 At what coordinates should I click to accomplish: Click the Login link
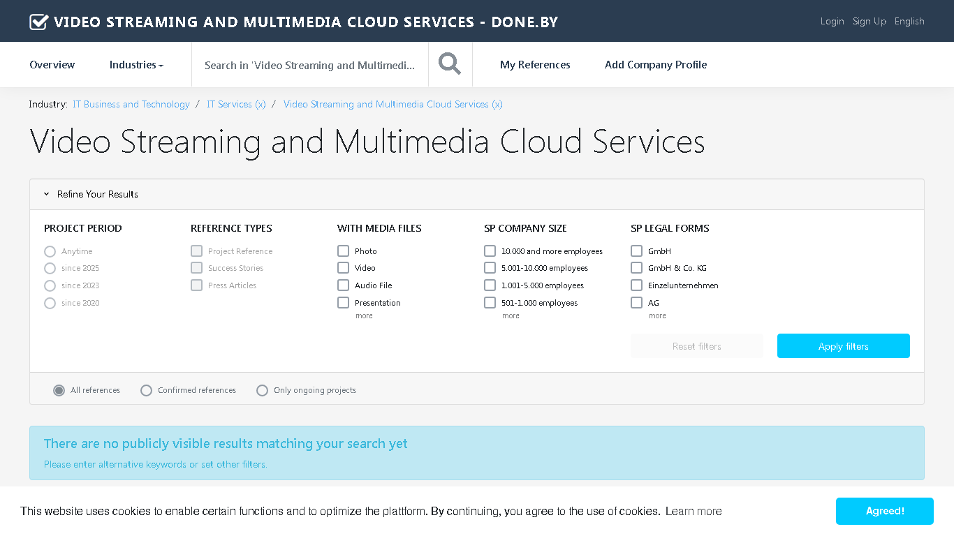point(832,22)
